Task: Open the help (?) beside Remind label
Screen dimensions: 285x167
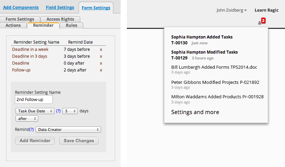Action: pyautogui.click(x=32, y=130)
